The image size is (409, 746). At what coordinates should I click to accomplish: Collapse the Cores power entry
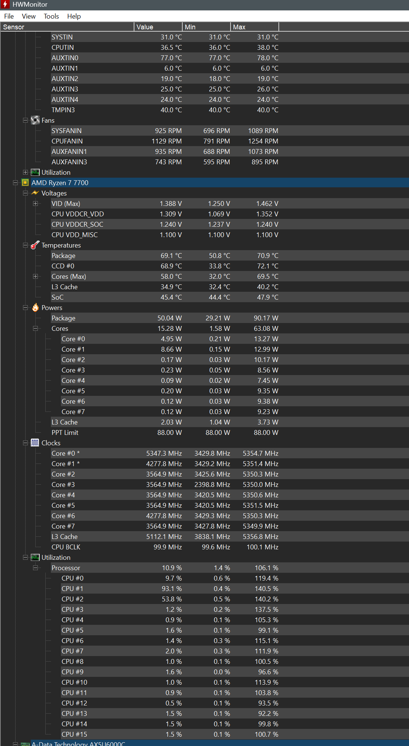(x=35, y=328)
